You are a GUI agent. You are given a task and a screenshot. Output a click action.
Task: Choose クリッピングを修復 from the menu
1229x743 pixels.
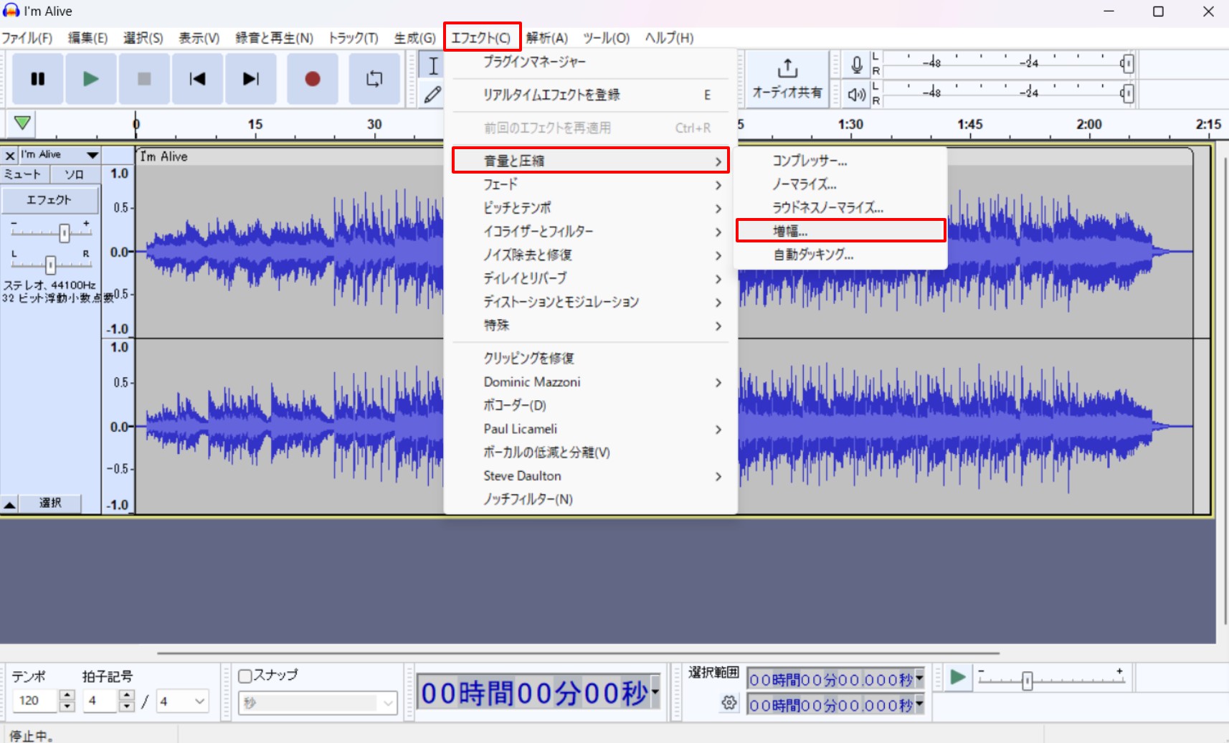591,359
